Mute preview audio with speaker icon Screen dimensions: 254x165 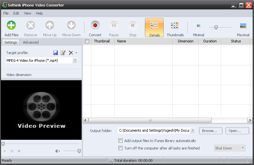coord(57,151)
